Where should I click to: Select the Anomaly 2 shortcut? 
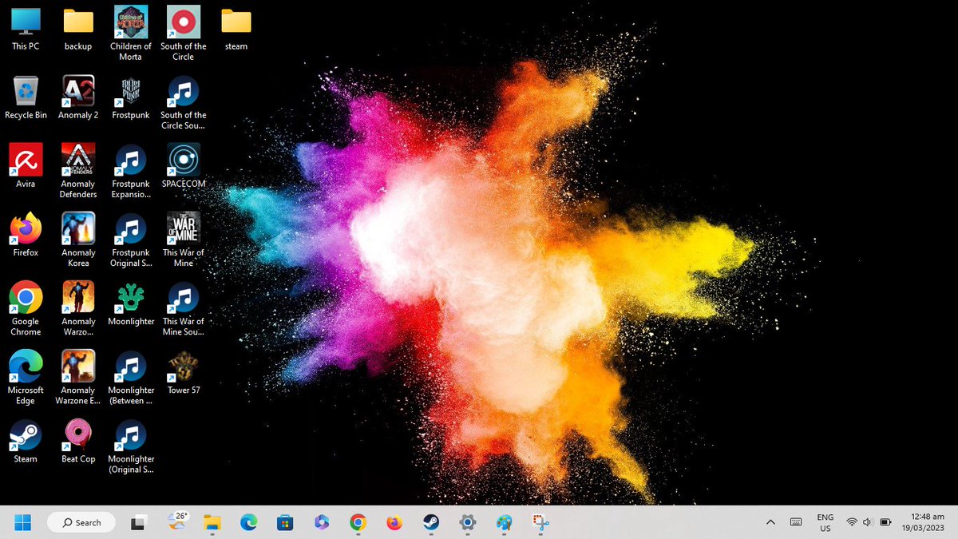(78, 97)
